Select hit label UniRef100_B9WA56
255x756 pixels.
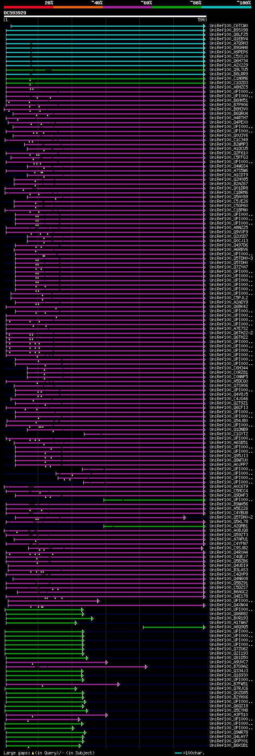pos(229,504)
